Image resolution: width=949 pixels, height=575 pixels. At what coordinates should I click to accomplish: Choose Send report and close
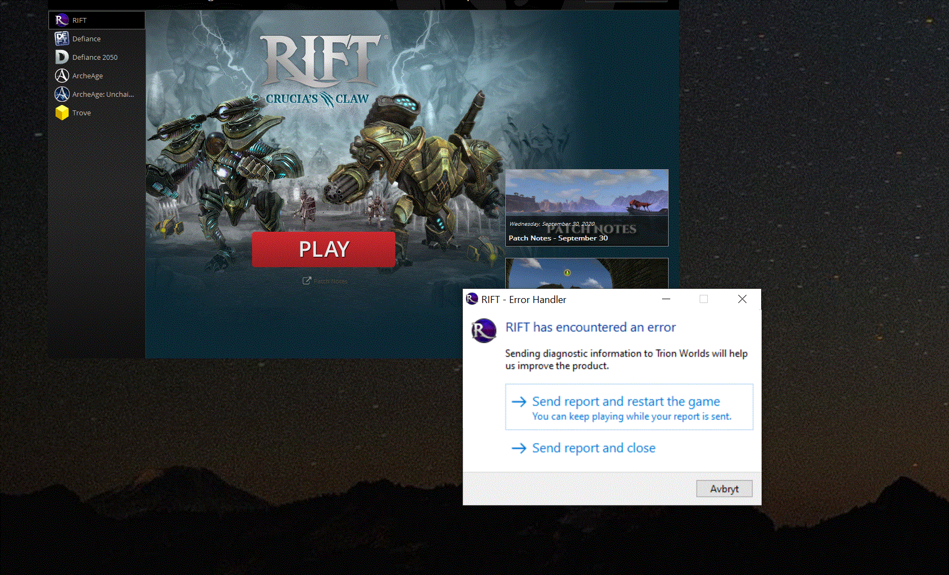tap(593, 448)
